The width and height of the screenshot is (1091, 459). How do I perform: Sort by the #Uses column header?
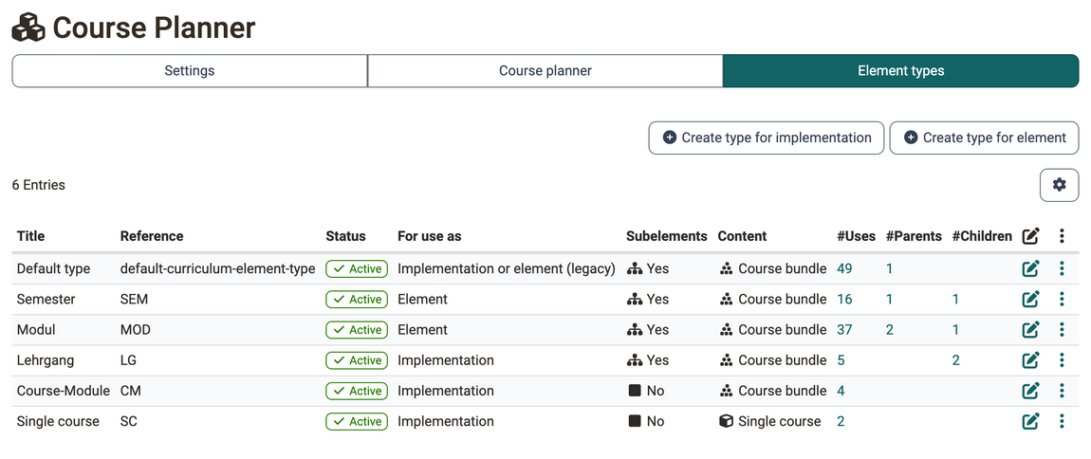(x=856, y=236)
